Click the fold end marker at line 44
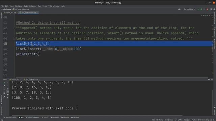The height and width of the screenshot is (121, 216). pyautogui.click(x=14, y=38)
